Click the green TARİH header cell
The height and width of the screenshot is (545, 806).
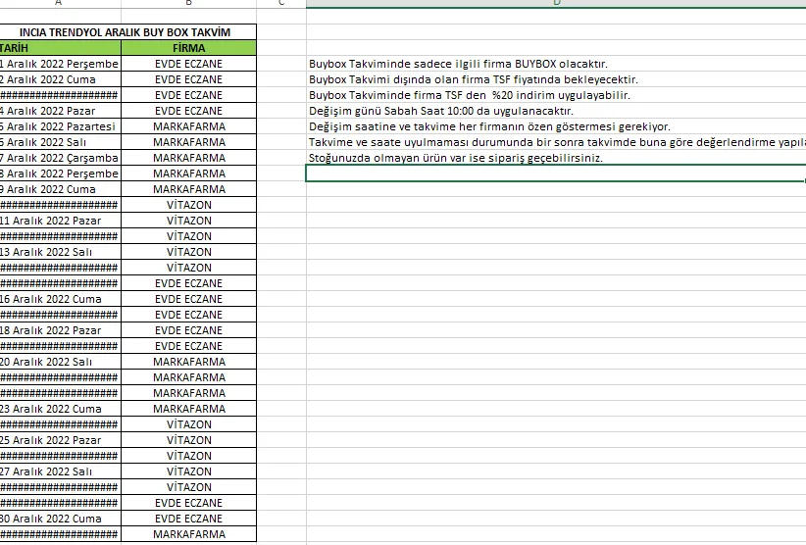point(60,48)
